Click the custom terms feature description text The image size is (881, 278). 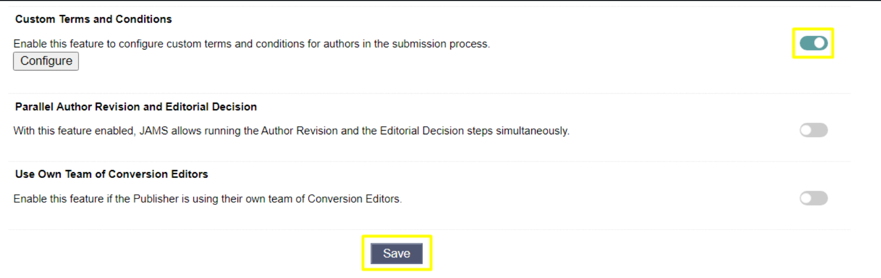251,44
